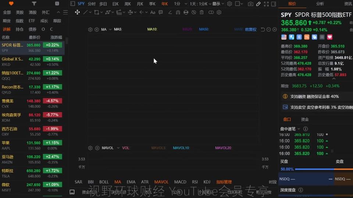This screenshot has width=353, height=198.
Task: Select the parallel channel drawing tool
Action: point(119,12)
